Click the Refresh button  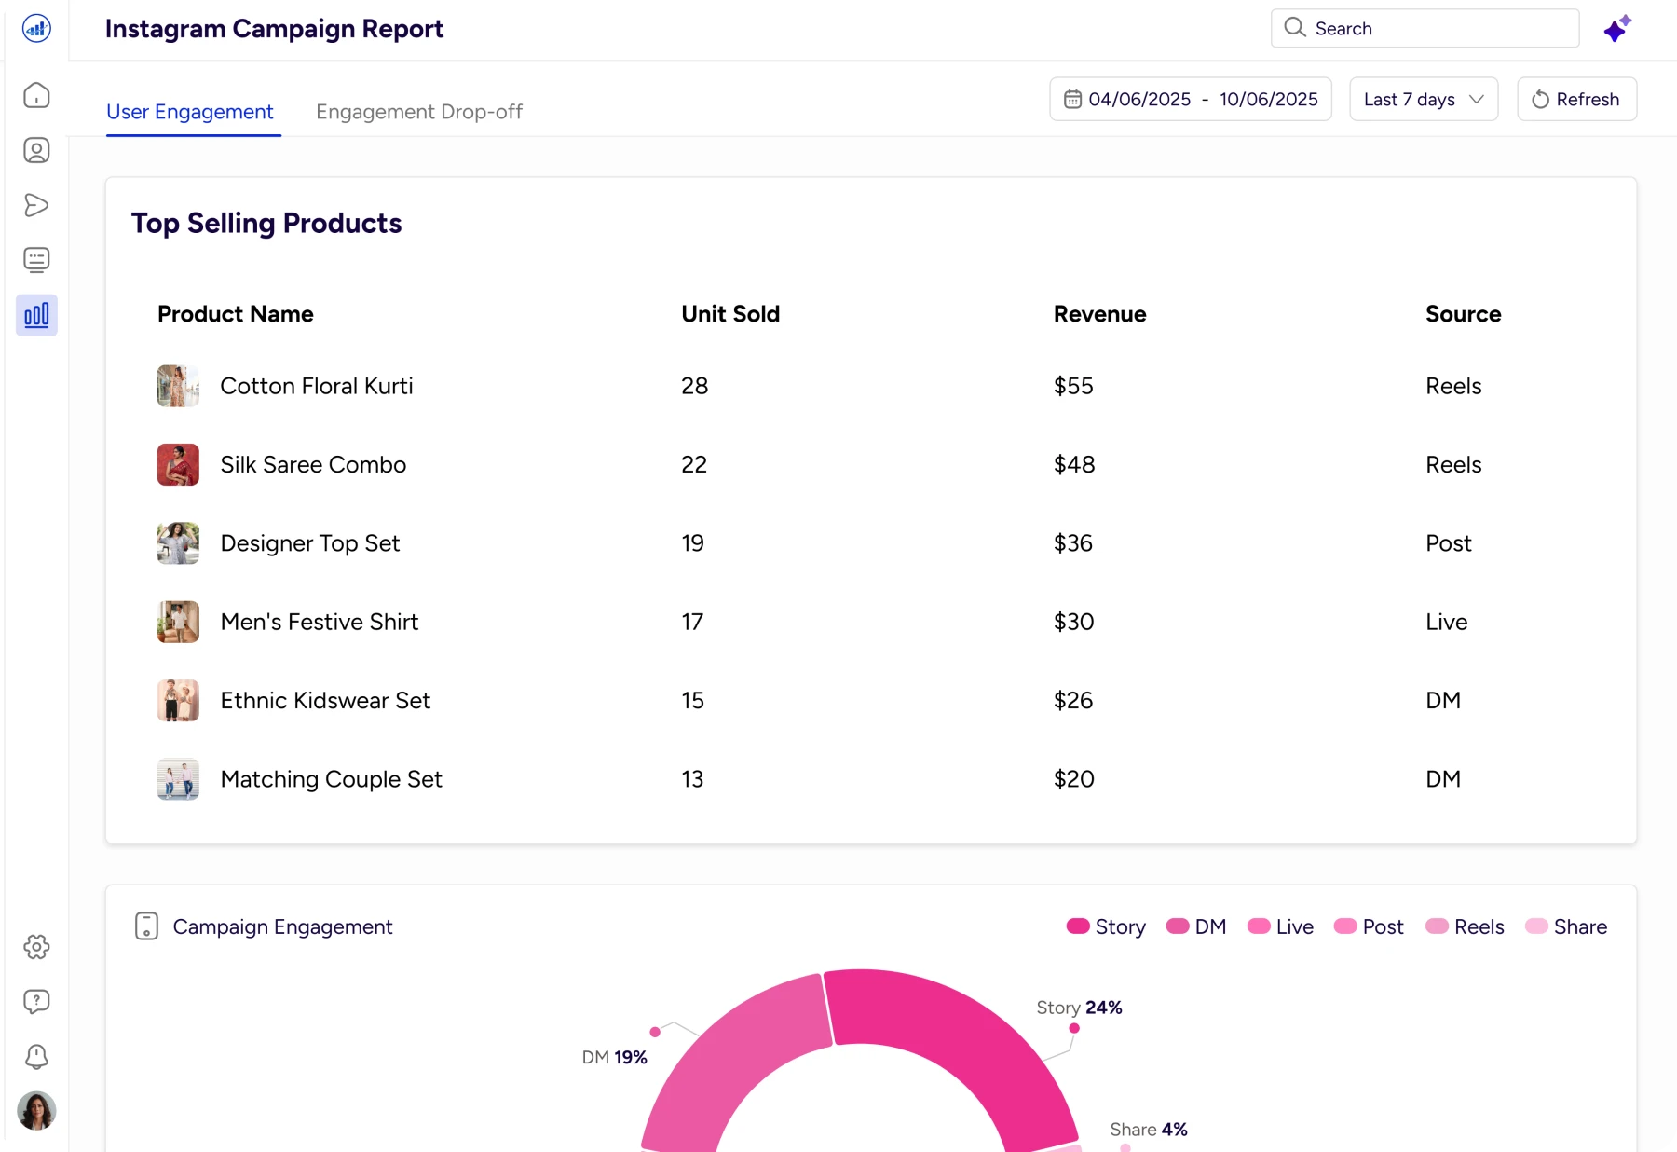pyautogui.click(x=1576, y=99)
